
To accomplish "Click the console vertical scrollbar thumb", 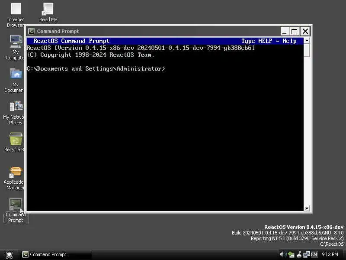I will 307,50.
